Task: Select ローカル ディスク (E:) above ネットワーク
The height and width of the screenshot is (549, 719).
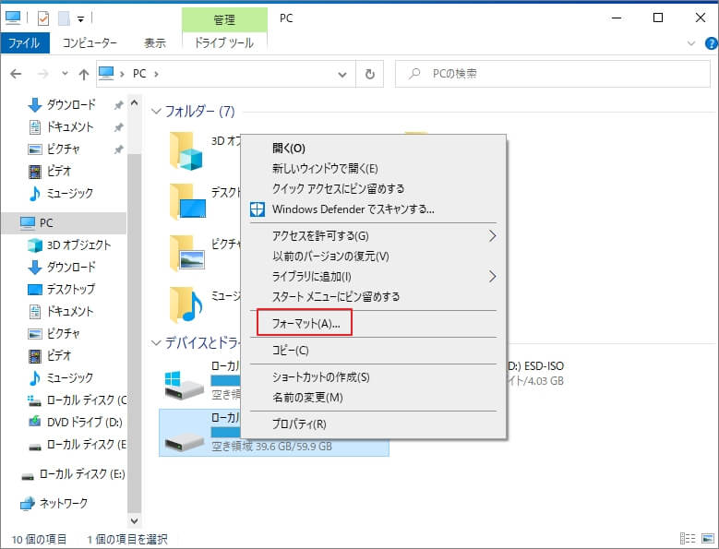Action: pyautogui.click(x=73, y=474)
